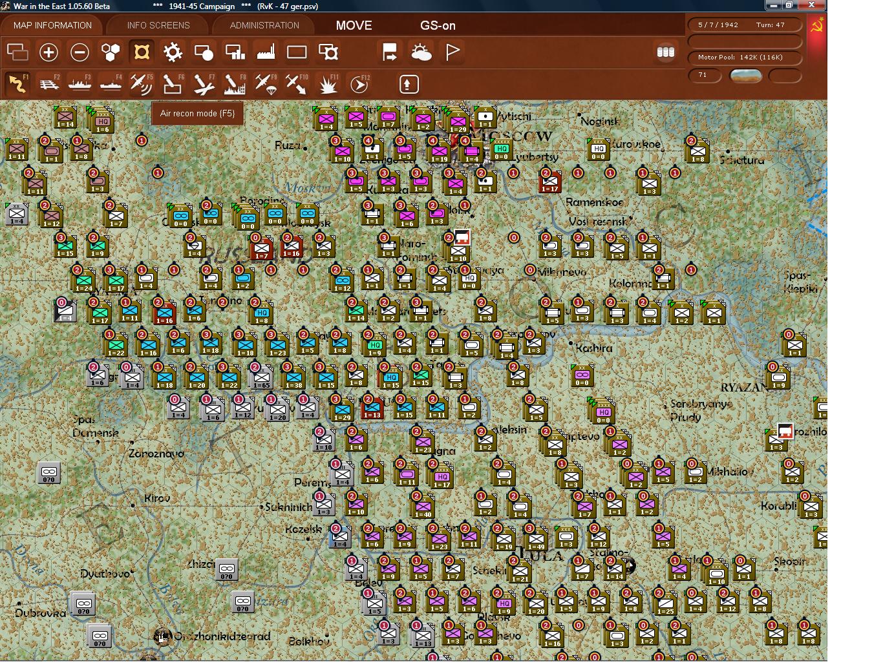Select the blue unit counter labeled 1=38
The height and width of the screenshot is (670, 894).
[293, 376]
